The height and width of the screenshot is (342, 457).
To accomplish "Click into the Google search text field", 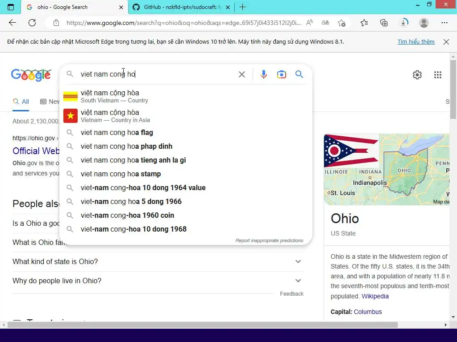I will [158, 74].
